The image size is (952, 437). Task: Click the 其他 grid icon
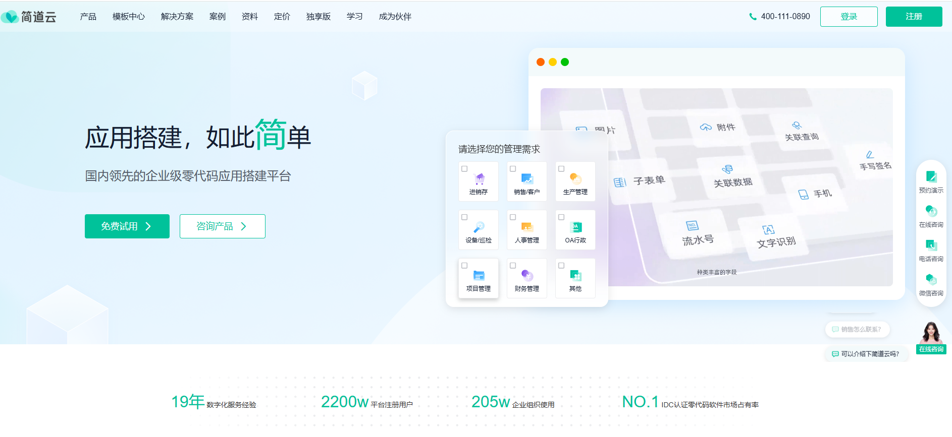[x=576, y=275]
